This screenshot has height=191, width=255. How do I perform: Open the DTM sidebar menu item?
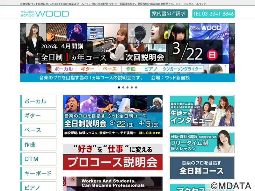[38, 159]
